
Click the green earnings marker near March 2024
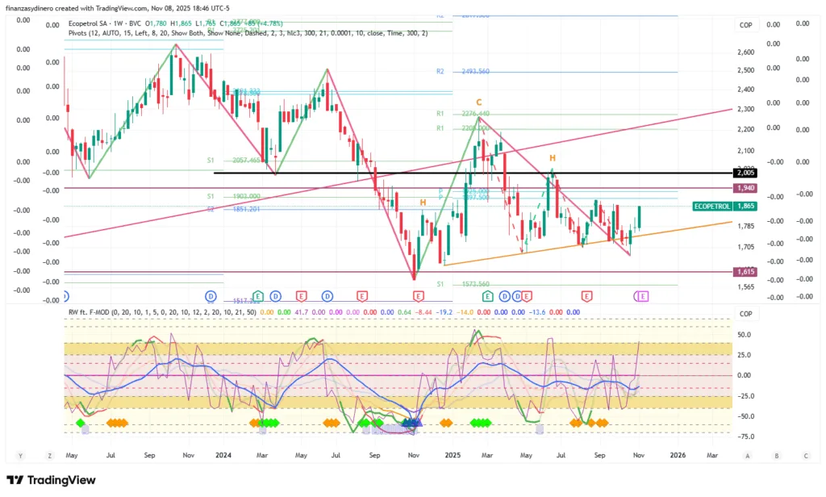pyautogui.click(x=258, y=296)
